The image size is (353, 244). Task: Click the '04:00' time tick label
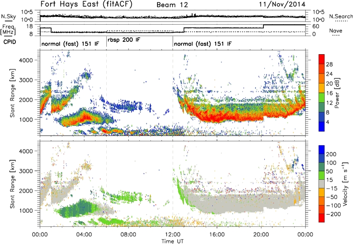84,235
